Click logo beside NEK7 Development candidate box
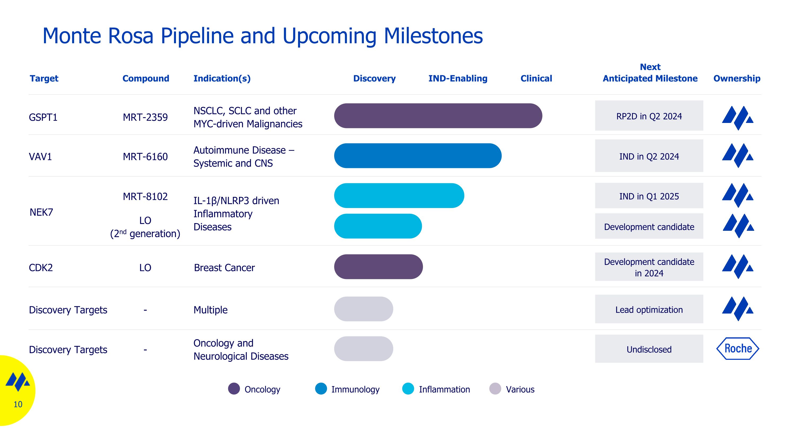 738,226
